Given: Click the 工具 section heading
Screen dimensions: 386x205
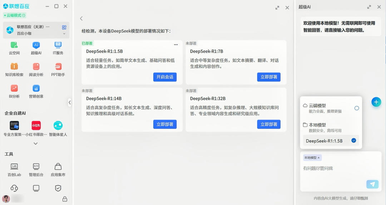Looking at the screenshot, I should point(9,154).
